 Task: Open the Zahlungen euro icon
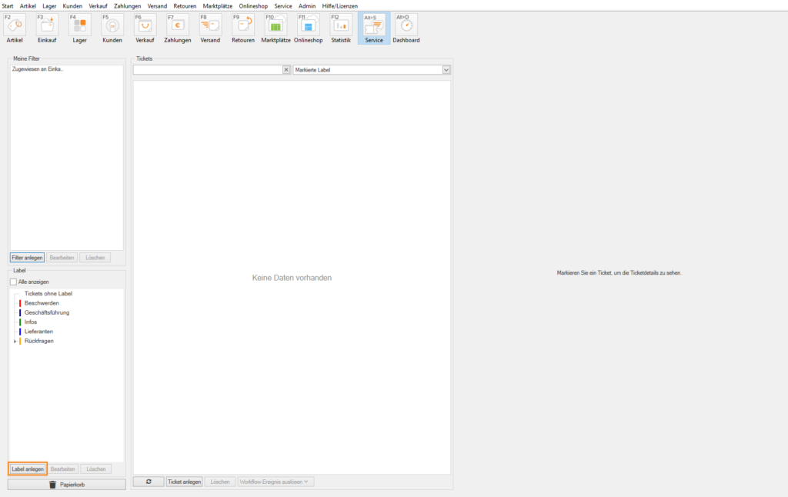click(x=177, y=25)
